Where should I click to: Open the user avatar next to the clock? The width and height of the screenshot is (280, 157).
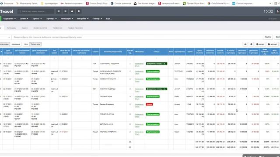point(278,11)
